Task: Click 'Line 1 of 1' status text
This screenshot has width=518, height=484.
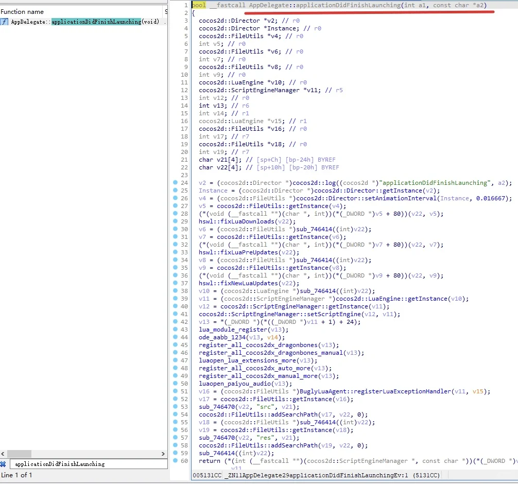Action: point(16,475)
